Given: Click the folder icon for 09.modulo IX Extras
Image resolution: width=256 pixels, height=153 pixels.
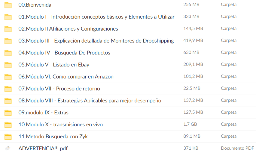Looking at the screenshot, I should [8, 113].
